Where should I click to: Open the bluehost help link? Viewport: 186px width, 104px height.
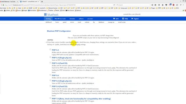point(125,18)
